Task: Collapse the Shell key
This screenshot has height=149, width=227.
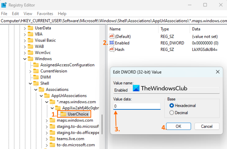Action: click(x=30, y=83)
